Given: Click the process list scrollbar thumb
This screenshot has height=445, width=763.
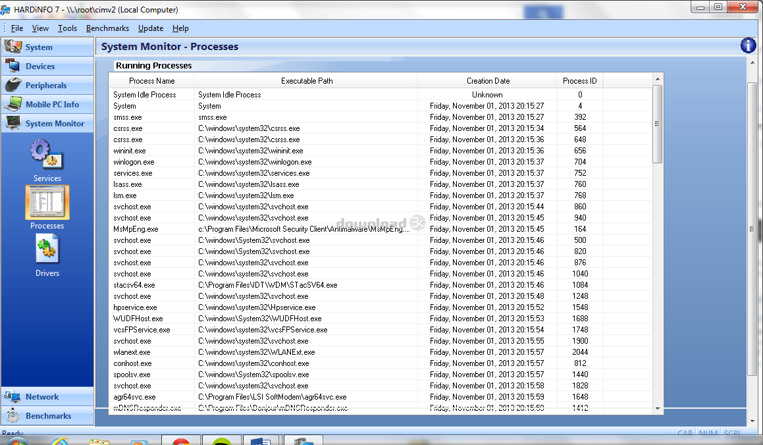Looking at the screenshot, I should point(658,124).
